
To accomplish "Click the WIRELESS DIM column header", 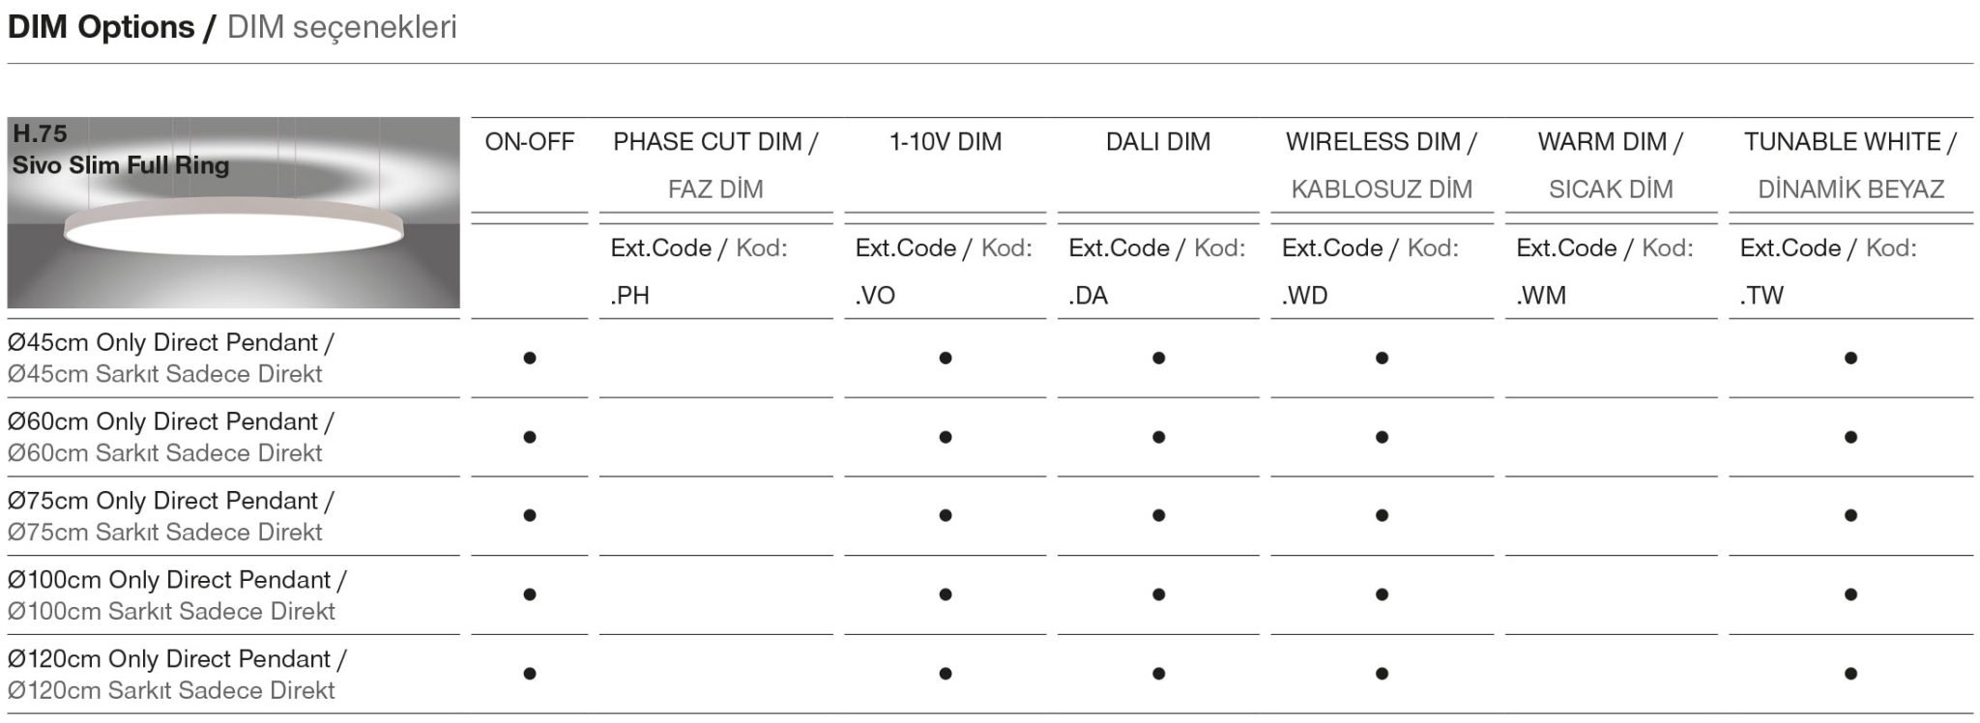I will coord(1381,142).
